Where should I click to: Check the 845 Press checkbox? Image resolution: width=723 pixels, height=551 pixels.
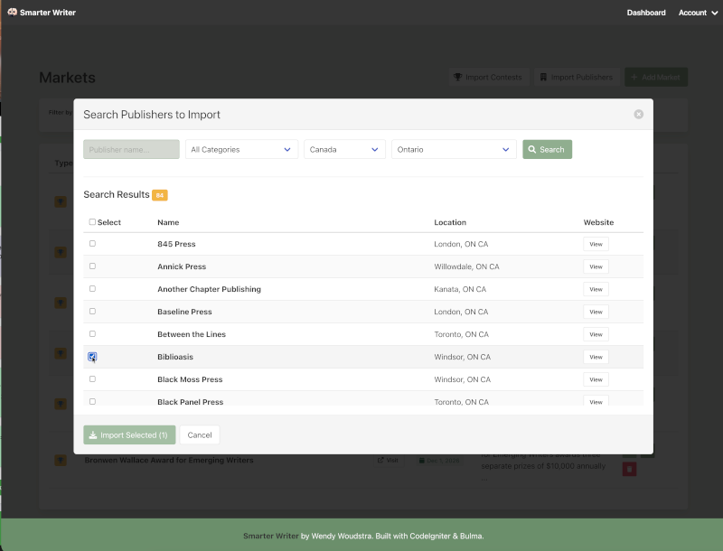point(92,244)
